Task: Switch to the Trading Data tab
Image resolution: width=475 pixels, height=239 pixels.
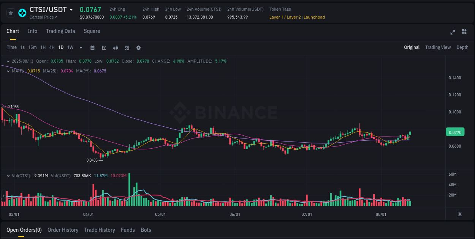Action: point(60,31)
